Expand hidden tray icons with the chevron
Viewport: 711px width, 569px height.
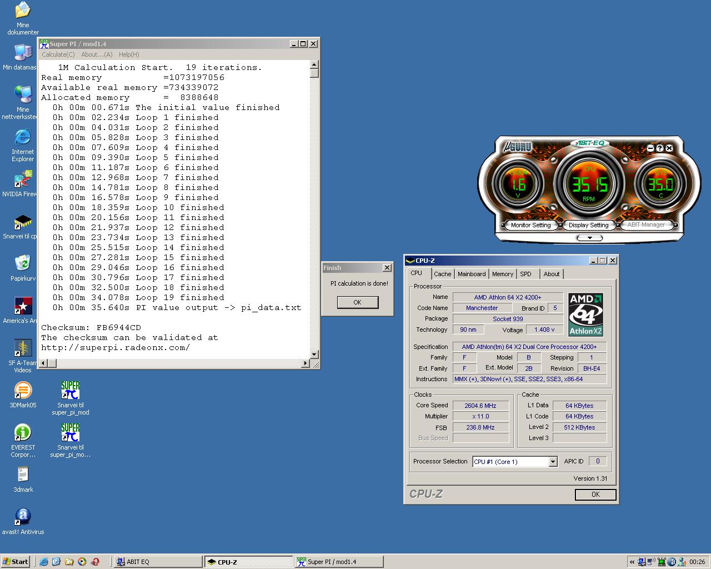pos(632,562)
